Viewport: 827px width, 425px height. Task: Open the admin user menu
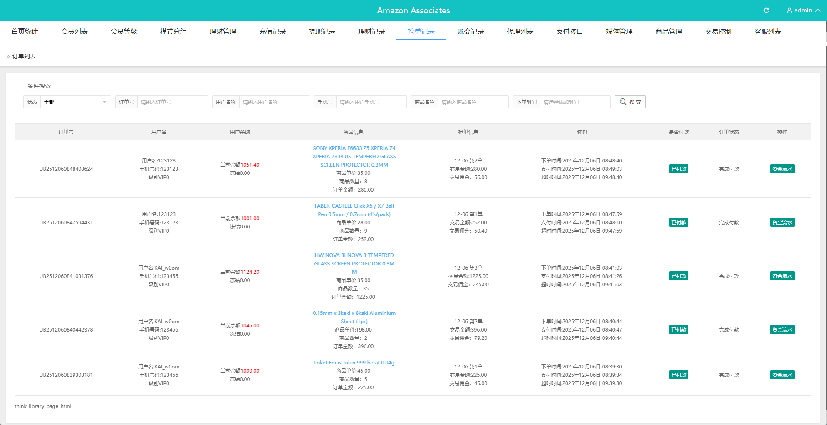pyautogui.click(x=803, y=10)
